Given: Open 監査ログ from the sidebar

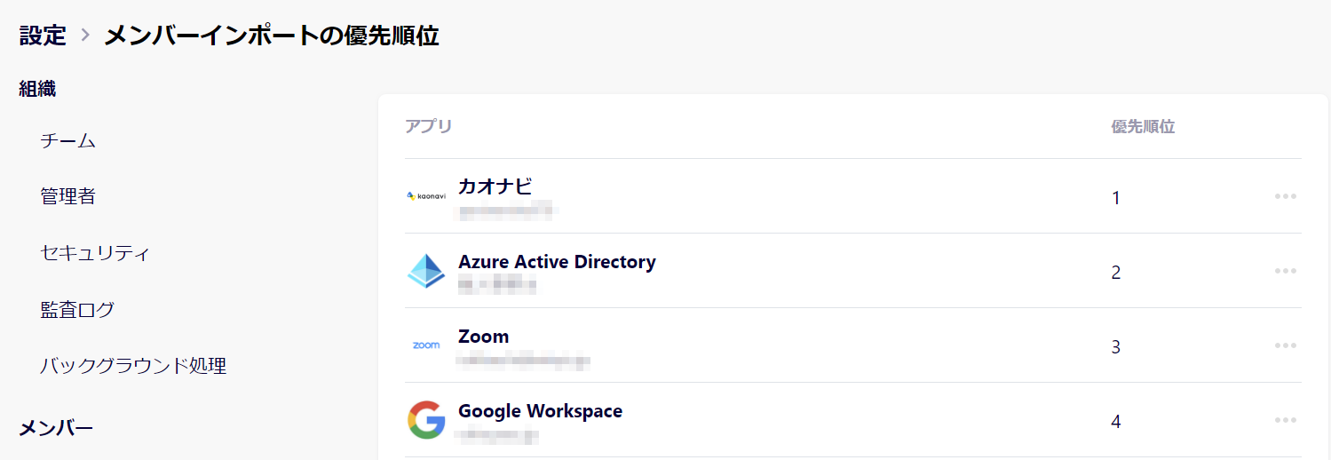Looking at the screenshot, I should click(77, 310).
